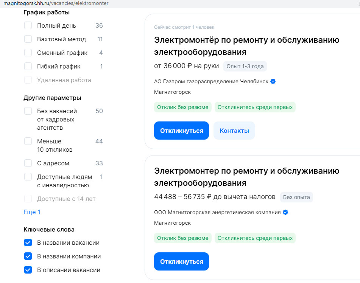This screenshot has width=360, height=283.
Task: Tick the Сменный график checkbox
Action: (28, 53)
